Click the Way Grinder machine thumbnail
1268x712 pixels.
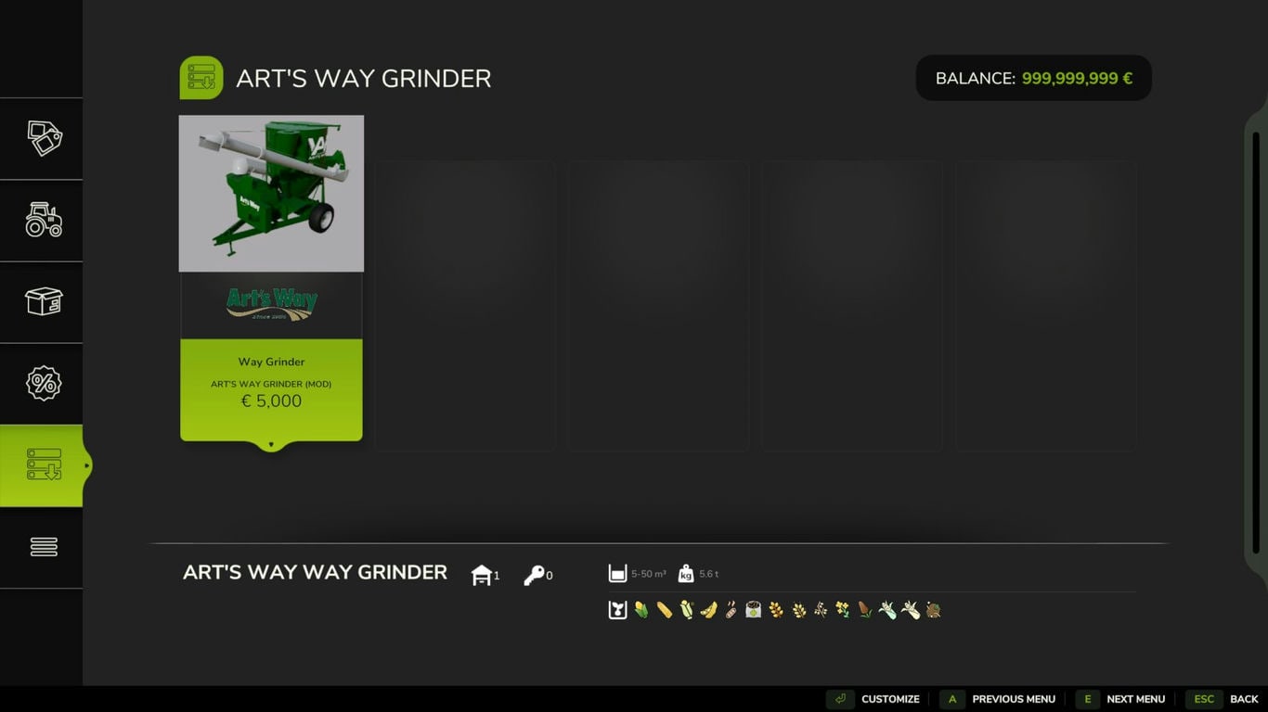[271, 194]
